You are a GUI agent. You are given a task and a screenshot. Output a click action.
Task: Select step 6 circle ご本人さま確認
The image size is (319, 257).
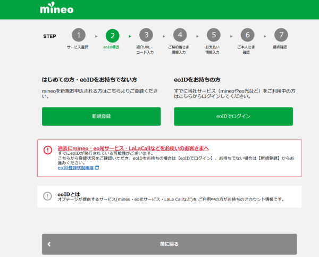point(247,35)
